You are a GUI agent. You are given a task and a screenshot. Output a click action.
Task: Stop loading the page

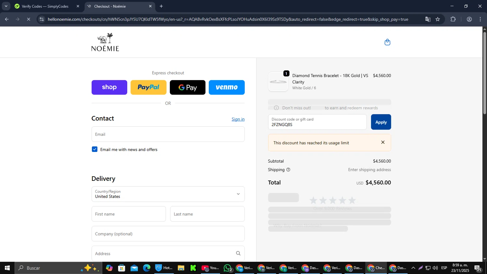click(x=29, y=19)
